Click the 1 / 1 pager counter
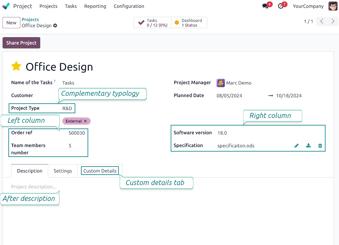This screenshot has height=245, width=339. [308, 21]
